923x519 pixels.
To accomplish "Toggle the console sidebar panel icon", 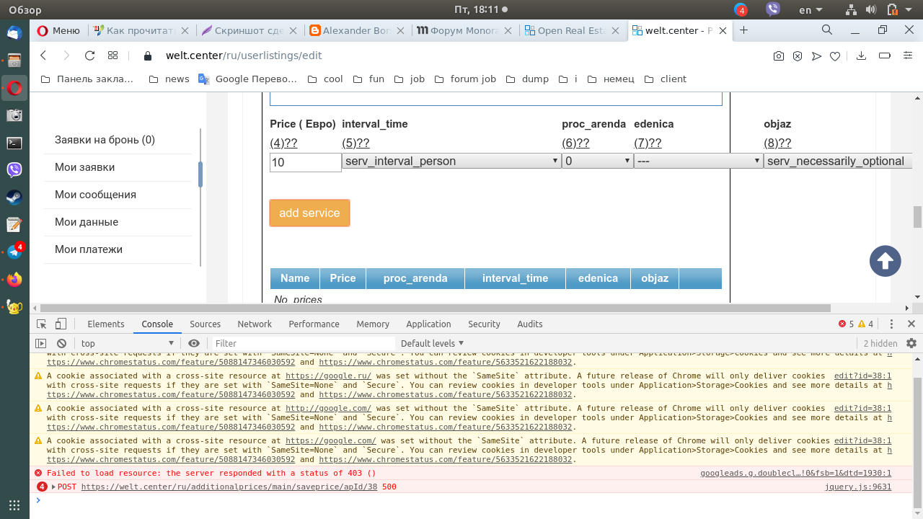I will 41,344.
